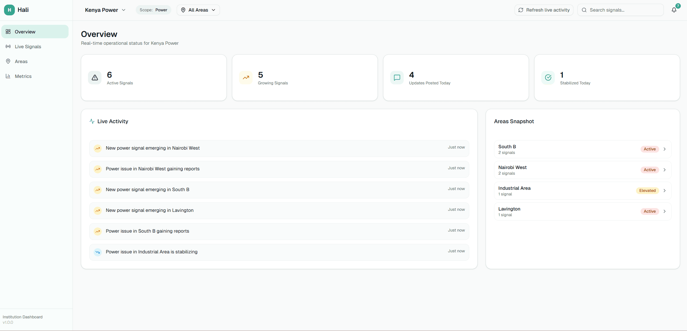Click the Active badge for South B
This screenshot has width=687, height=331.
649,149
